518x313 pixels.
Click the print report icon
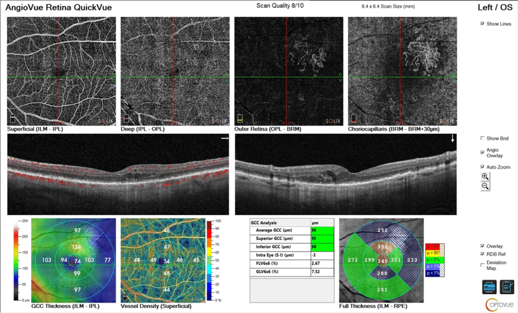(489, 287)
